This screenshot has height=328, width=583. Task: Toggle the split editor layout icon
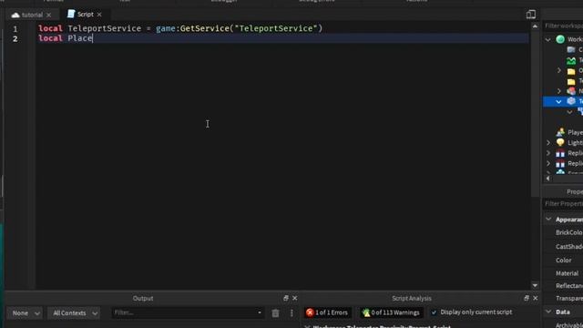click(x=531, y=15)
